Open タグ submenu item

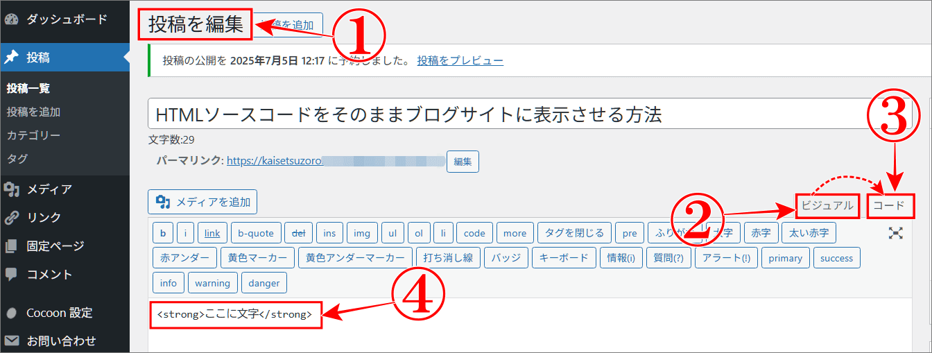pos(17,159)
